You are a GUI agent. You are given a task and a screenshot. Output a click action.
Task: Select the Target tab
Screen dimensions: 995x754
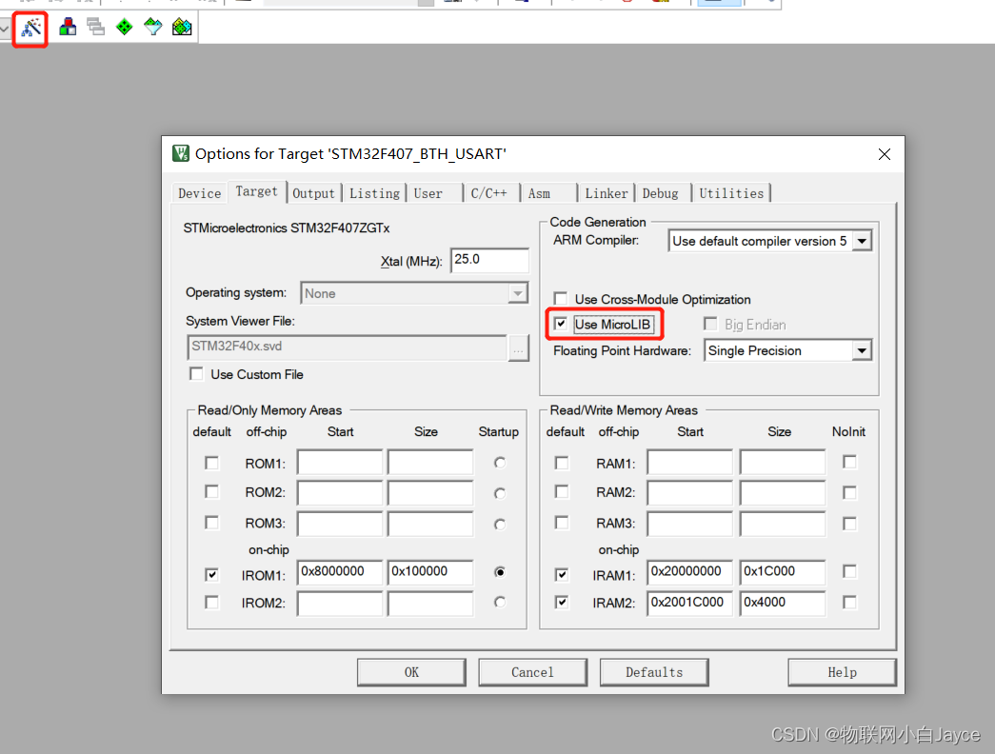[x=256, y=191]
